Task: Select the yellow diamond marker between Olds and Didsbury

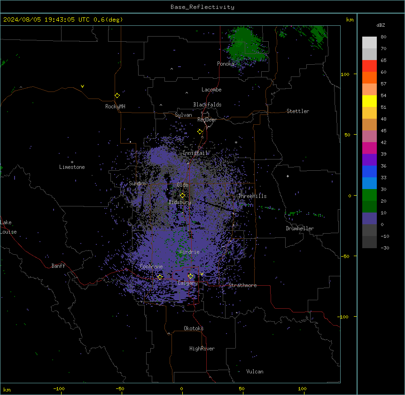Action: pos(182,196)
